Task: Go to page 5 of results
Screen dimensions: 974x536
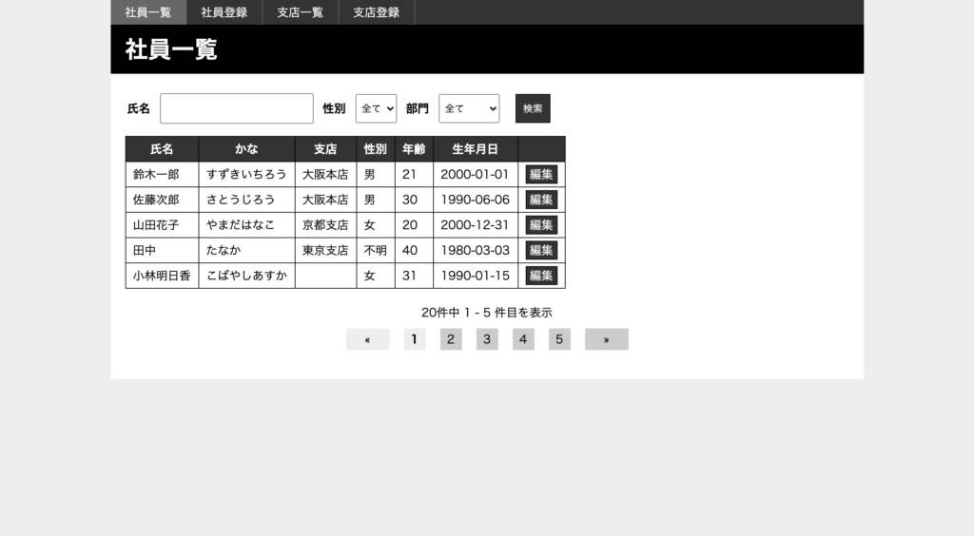Action: tap(559, 339)
